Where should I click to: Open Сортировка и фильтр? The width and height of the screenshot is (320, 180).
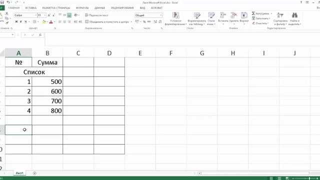click(x=280, y=18)
